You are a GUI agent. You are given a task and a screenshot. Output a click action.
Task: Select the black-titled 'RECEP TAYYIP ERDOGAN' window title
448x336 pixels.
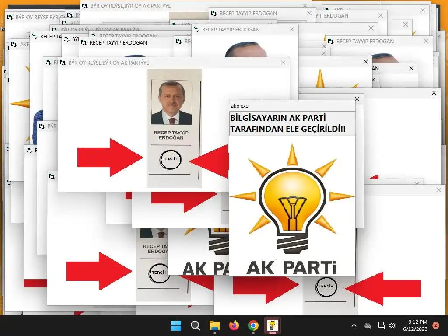(118, 43)
